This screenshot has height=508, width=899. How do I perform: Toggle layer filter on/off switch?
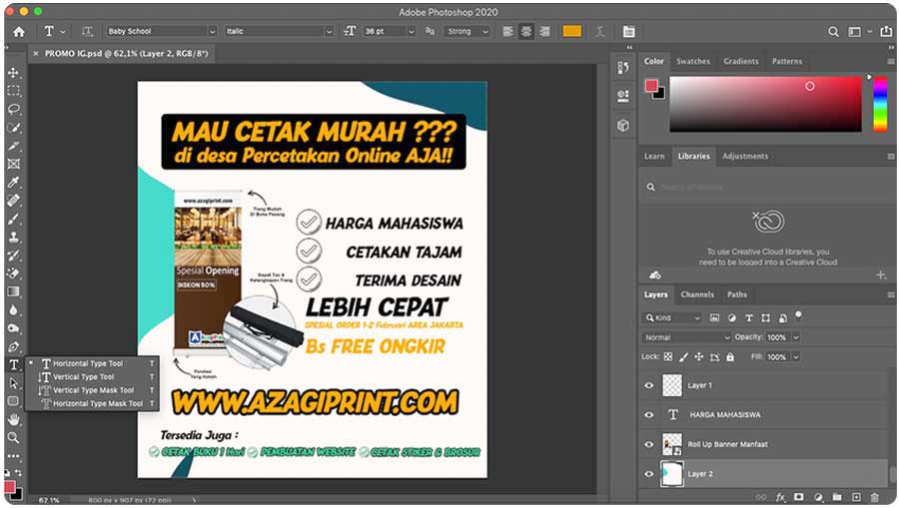click(798, 315)
